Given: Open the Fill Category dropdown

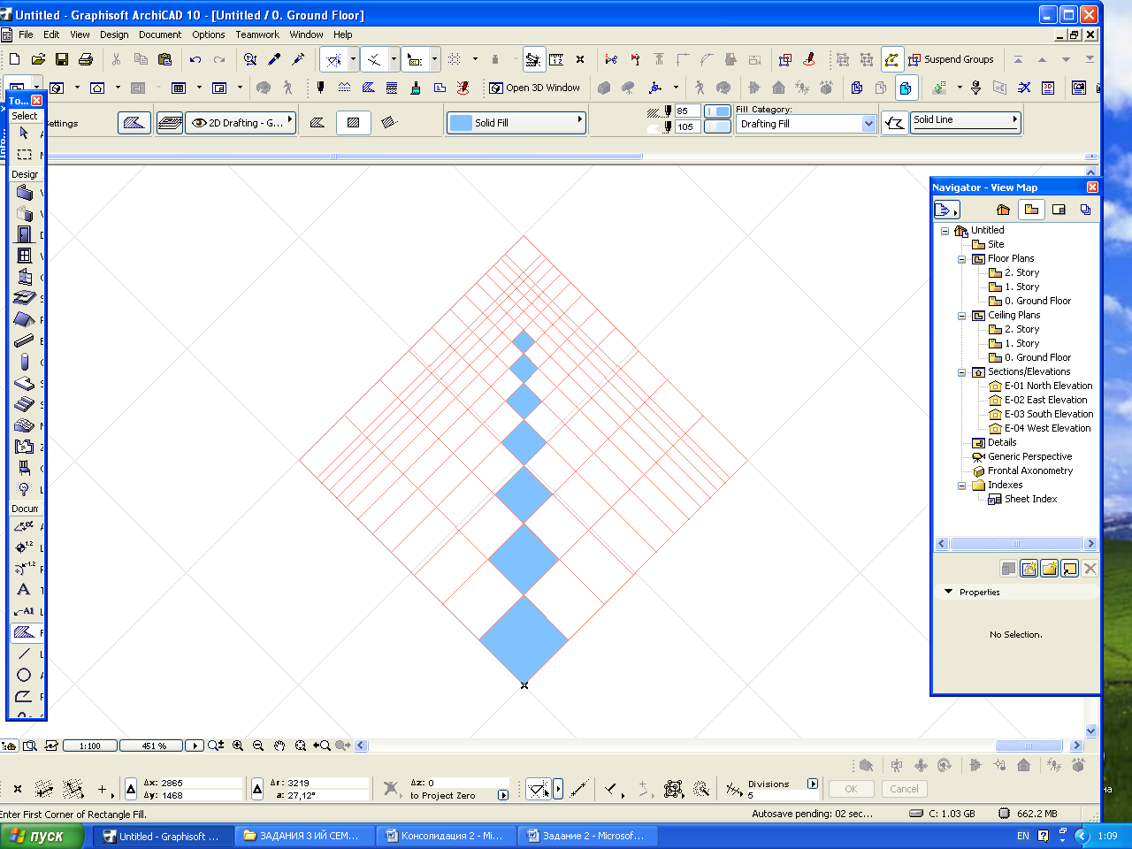Looking at the screenshot, I should point(868,124).
